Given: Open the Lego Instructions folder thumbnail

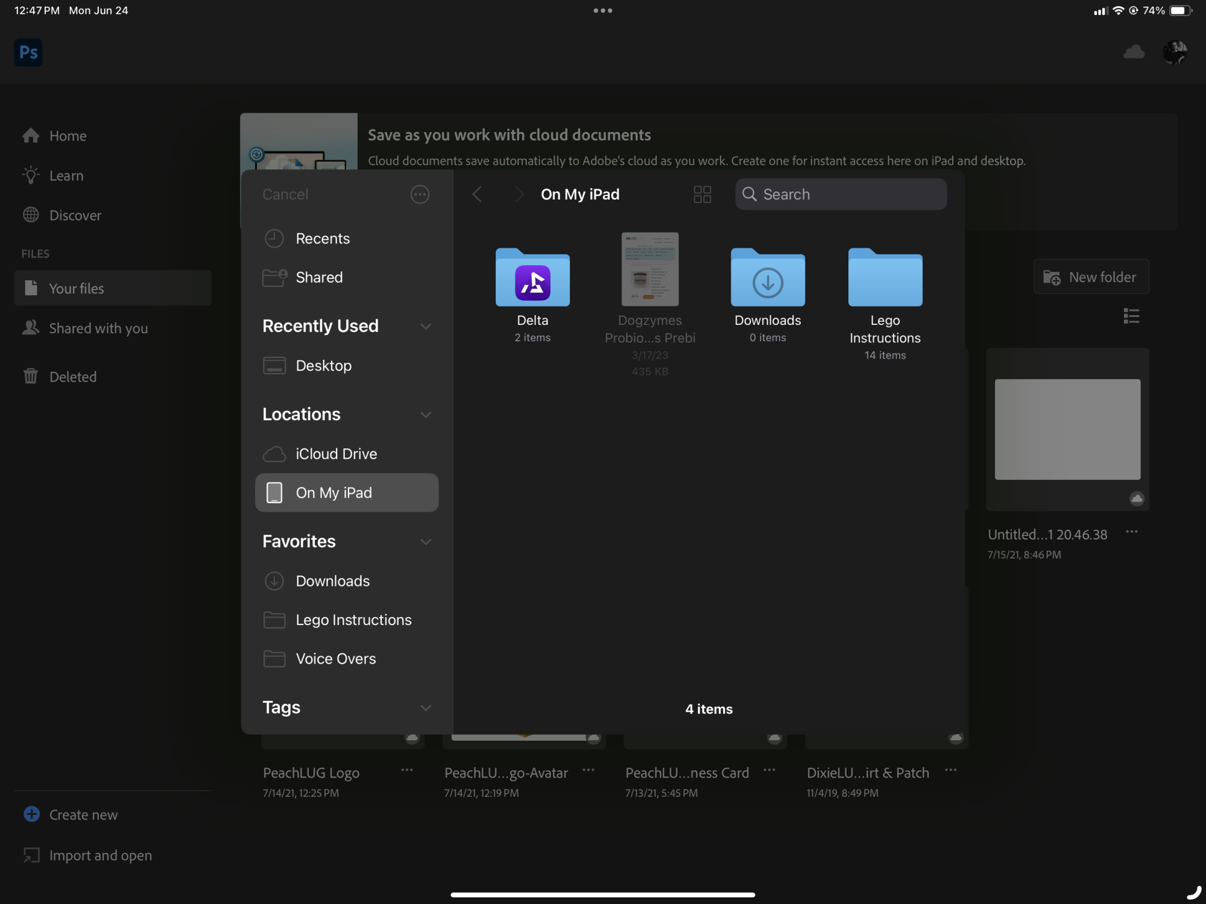Looking at the screenshot, I should pyautogui.click(x=885, y=278).
